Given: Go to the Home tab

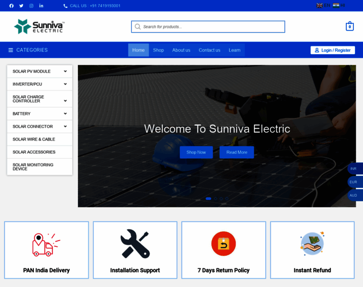Looking at the screenshot, I should click(139, 50).
